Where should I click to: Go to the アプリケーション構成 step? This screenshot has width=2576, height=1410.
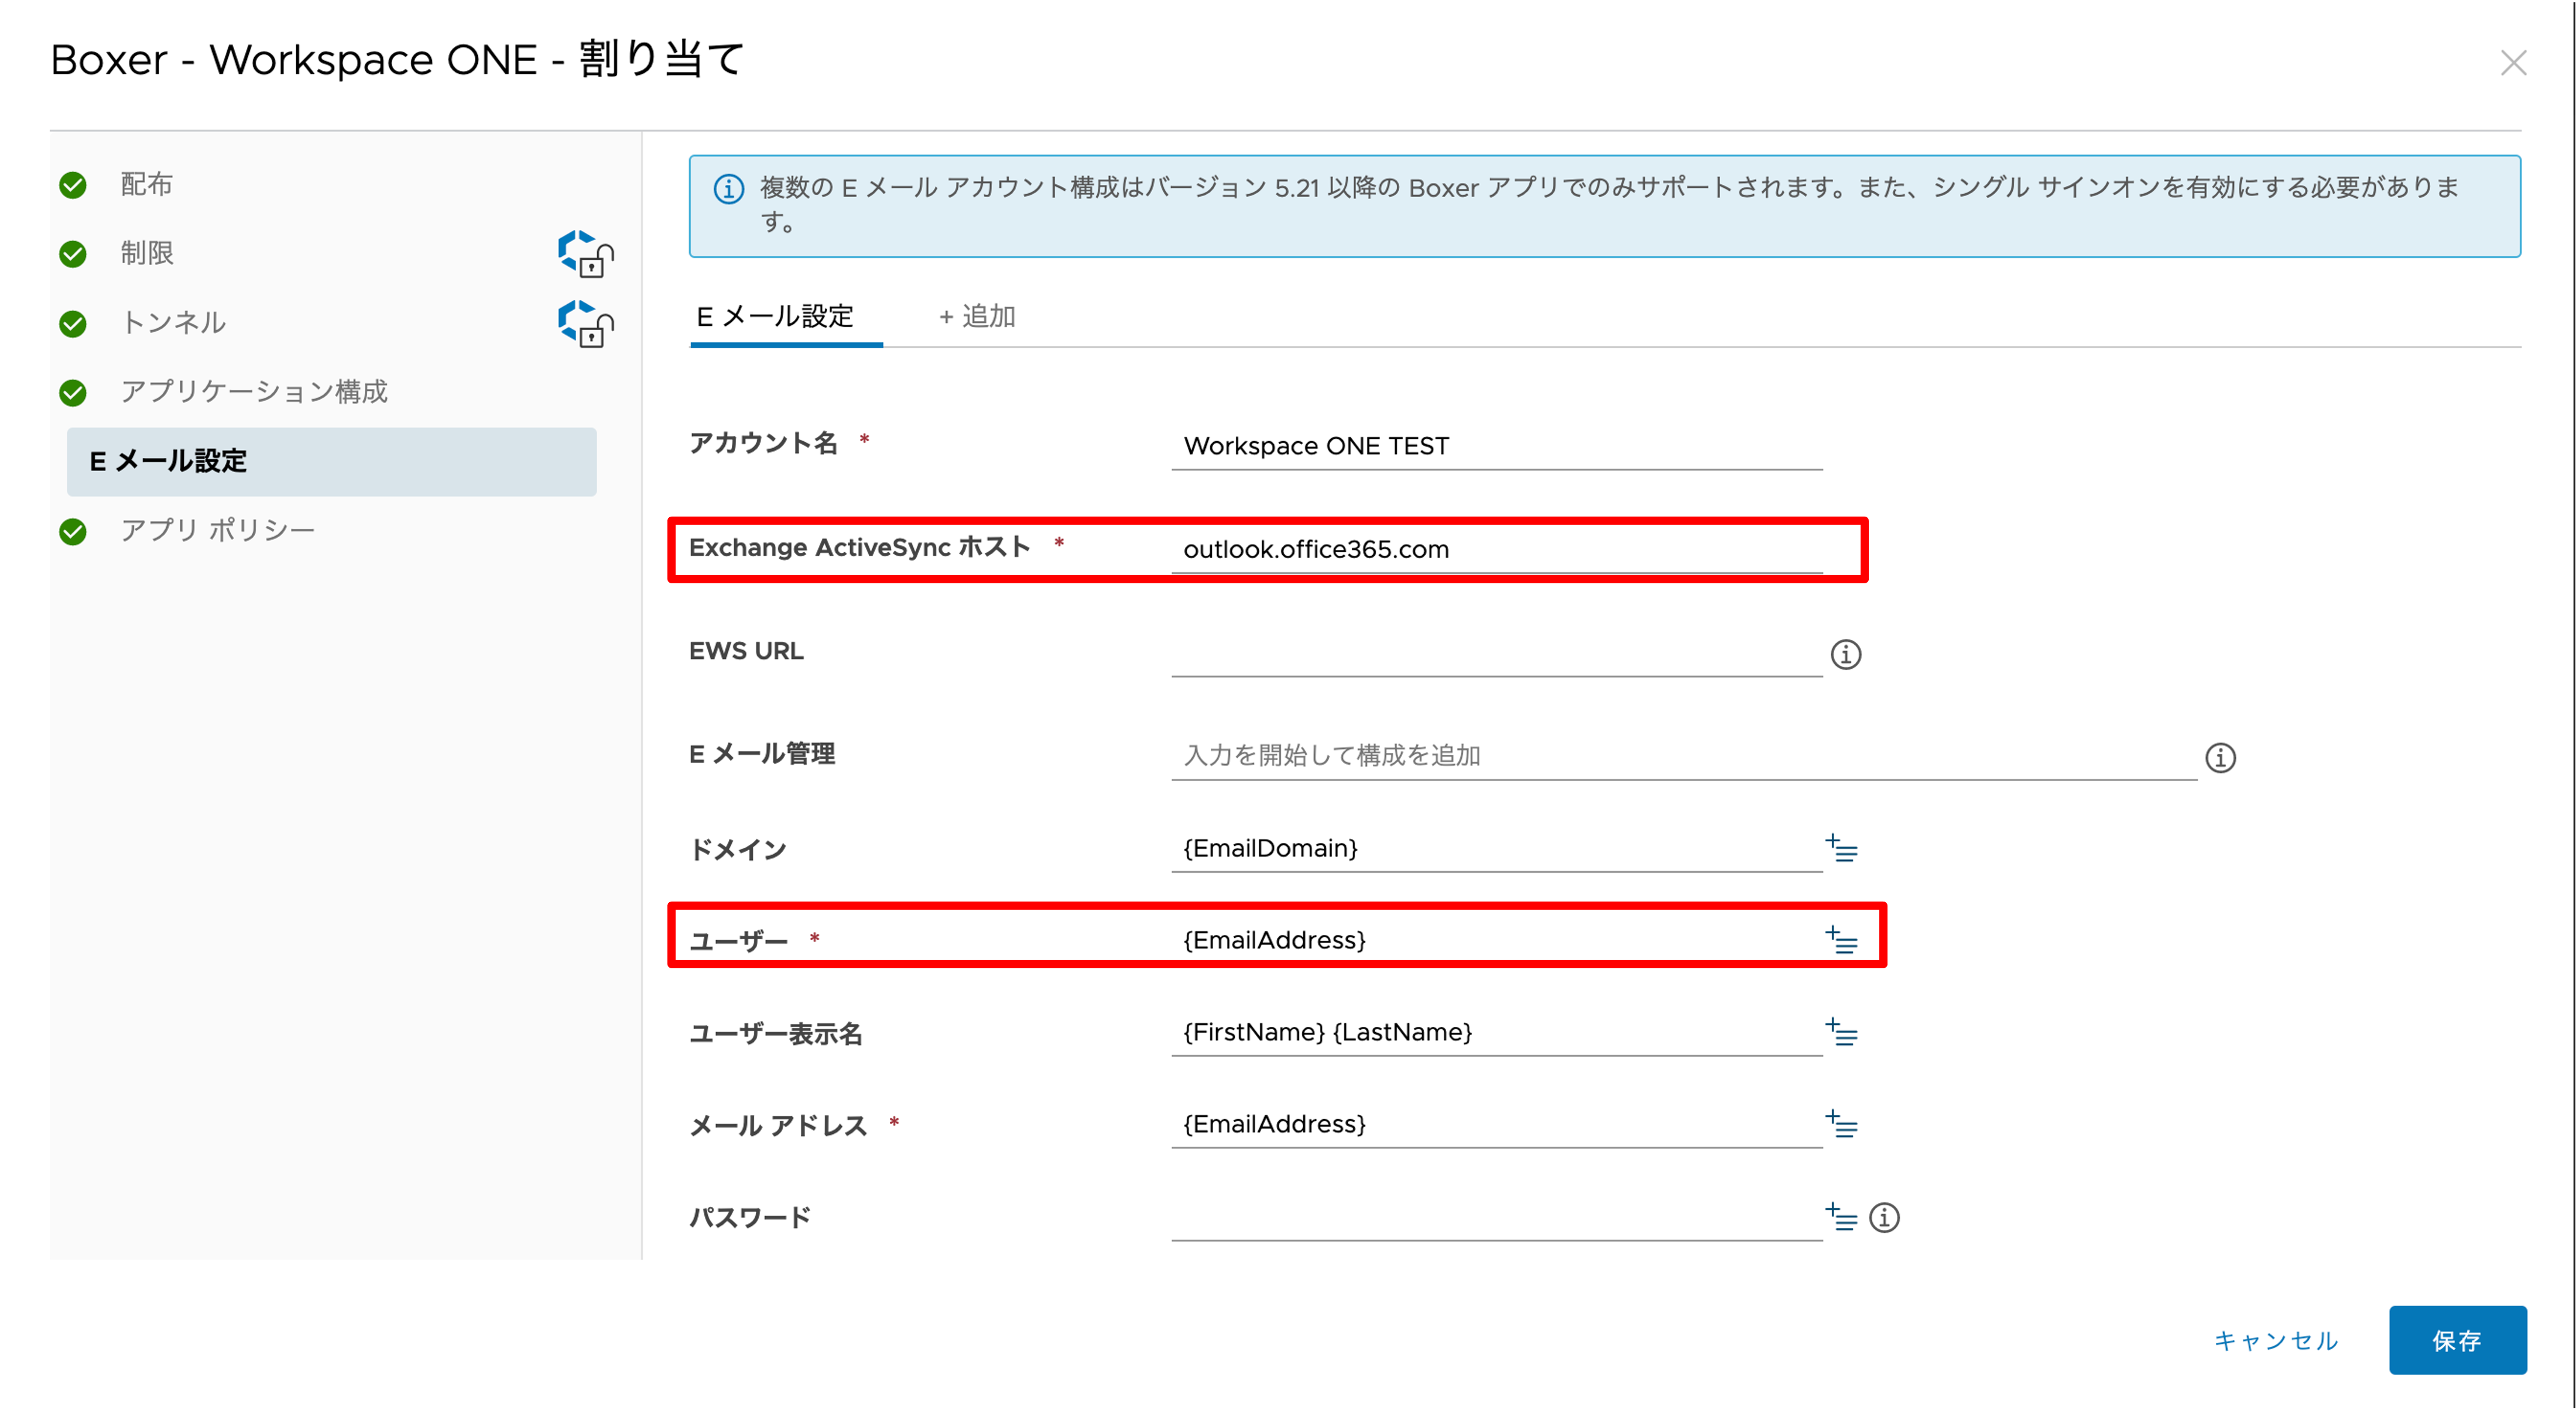tap(253, 393)
